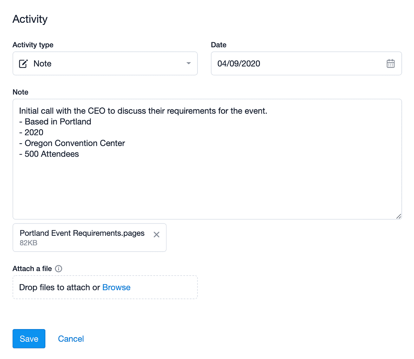Viewport: 414px width, 359px height.
Task: Click the Browse link to attach file
Action: pos(116,287)
